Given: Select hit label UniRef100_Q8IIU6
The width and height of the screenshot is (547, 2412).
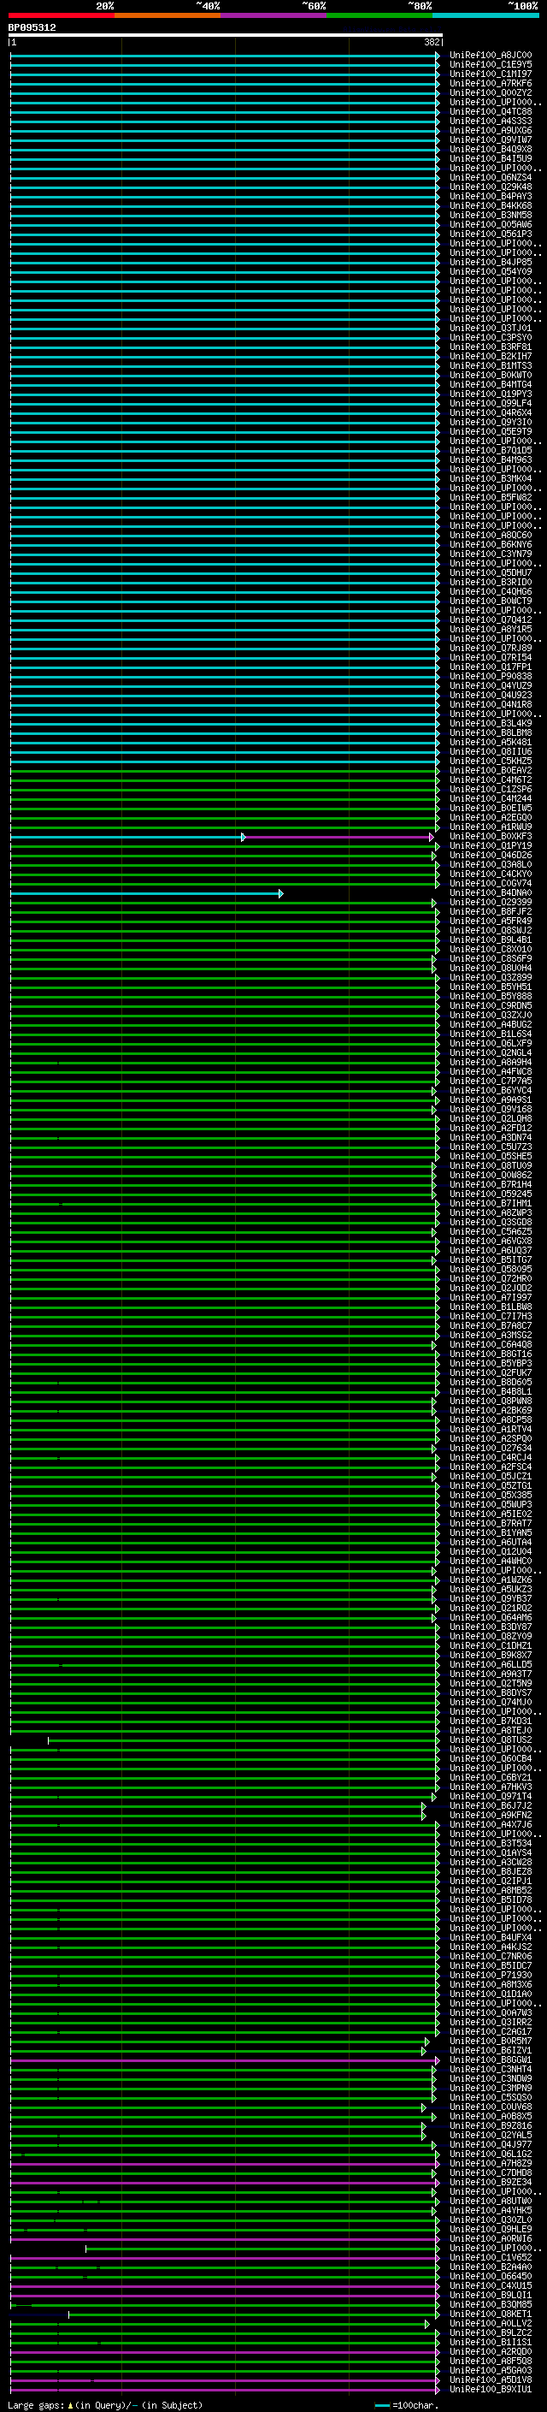Looking at the screenshot, I should tap(490, 751).
